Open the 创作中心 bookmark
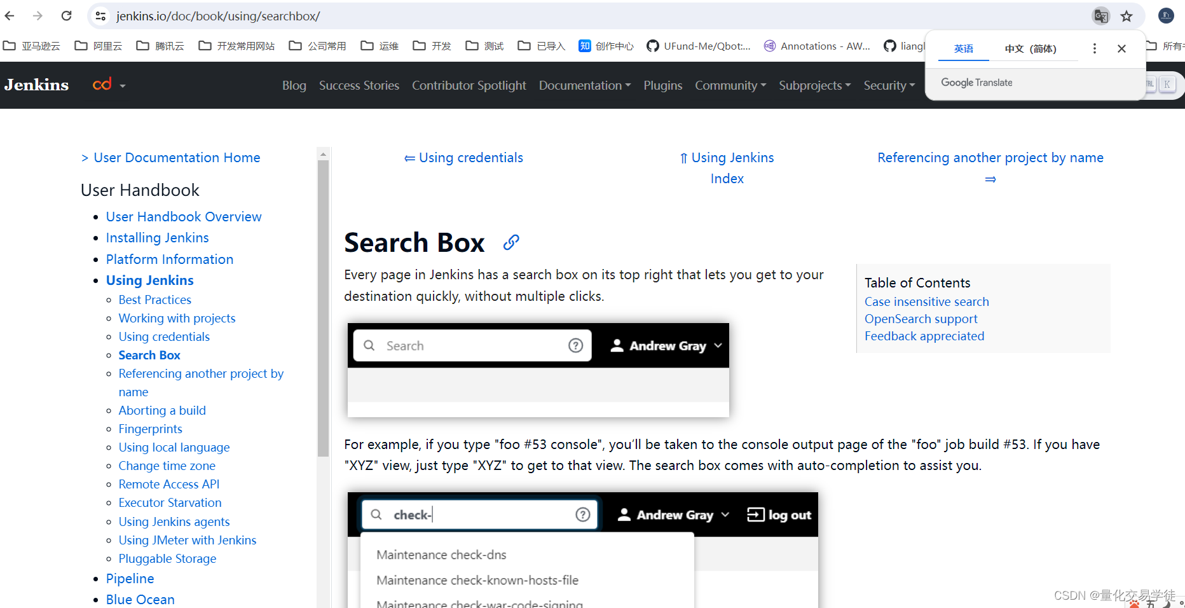Viewport: 1185px width, 608px height. [606, 46]
